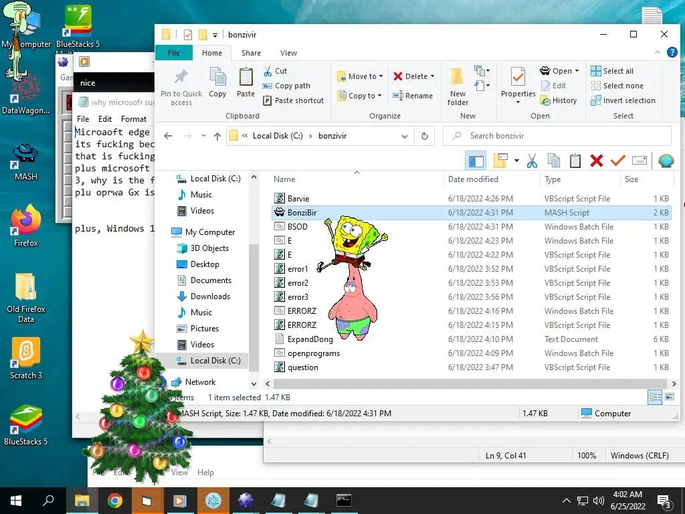The width and height of the screenshot is (685, 514).
Task: Refresh the bonzivir folder view
Action: 424,136
